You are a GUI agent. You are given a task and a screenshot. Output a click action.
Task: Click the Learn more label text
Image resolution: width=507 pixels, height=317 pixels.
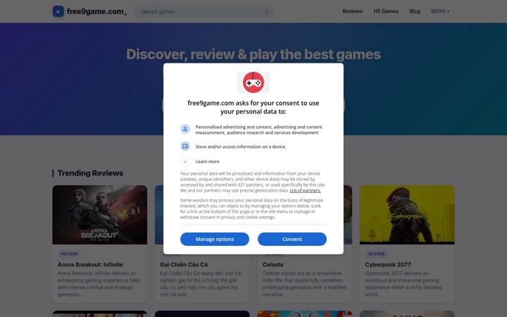(207, 161)
